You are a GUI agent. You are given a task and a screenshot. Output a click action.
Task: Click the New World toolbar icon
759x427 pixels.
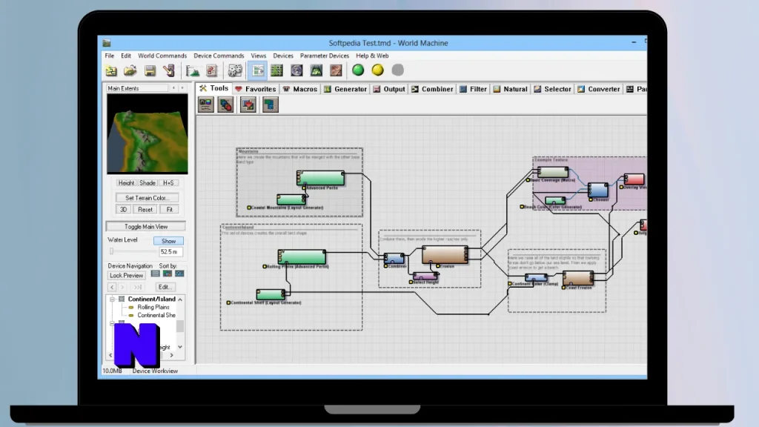(111, 70)
